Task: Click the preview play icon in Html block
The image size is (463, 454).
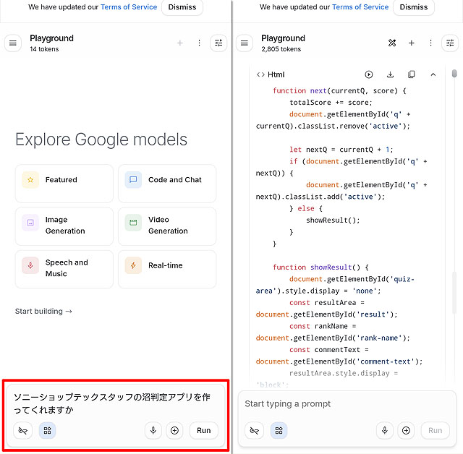Action: click(369, 74)
